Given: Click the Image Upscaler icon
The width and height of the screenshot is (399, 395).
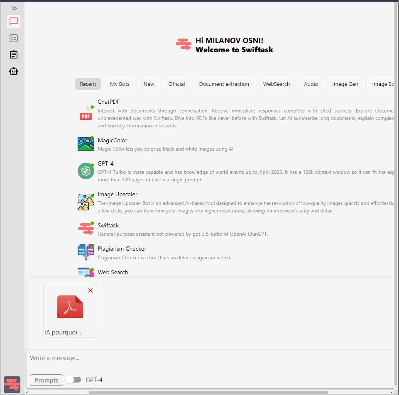Looking at the screenshot, I should 86,202.
